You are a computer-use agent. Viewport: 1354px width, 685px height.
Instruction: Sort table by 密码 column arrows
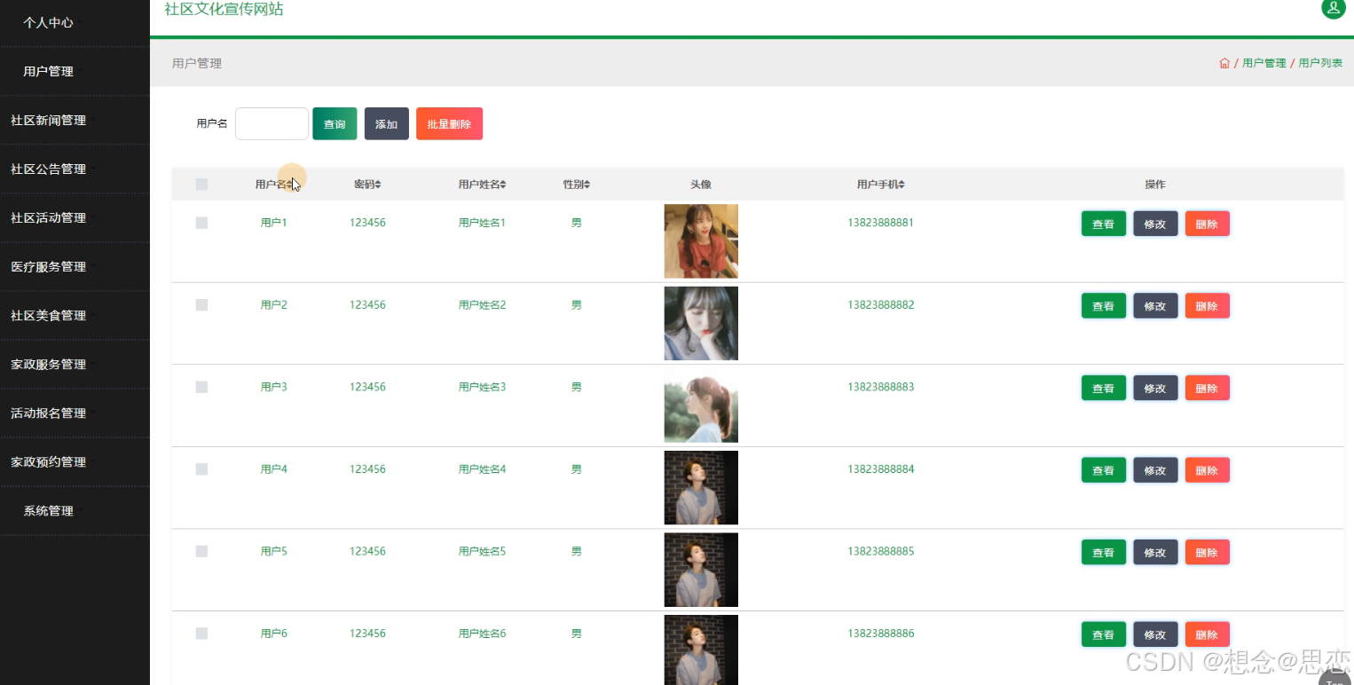coord(378,185)
